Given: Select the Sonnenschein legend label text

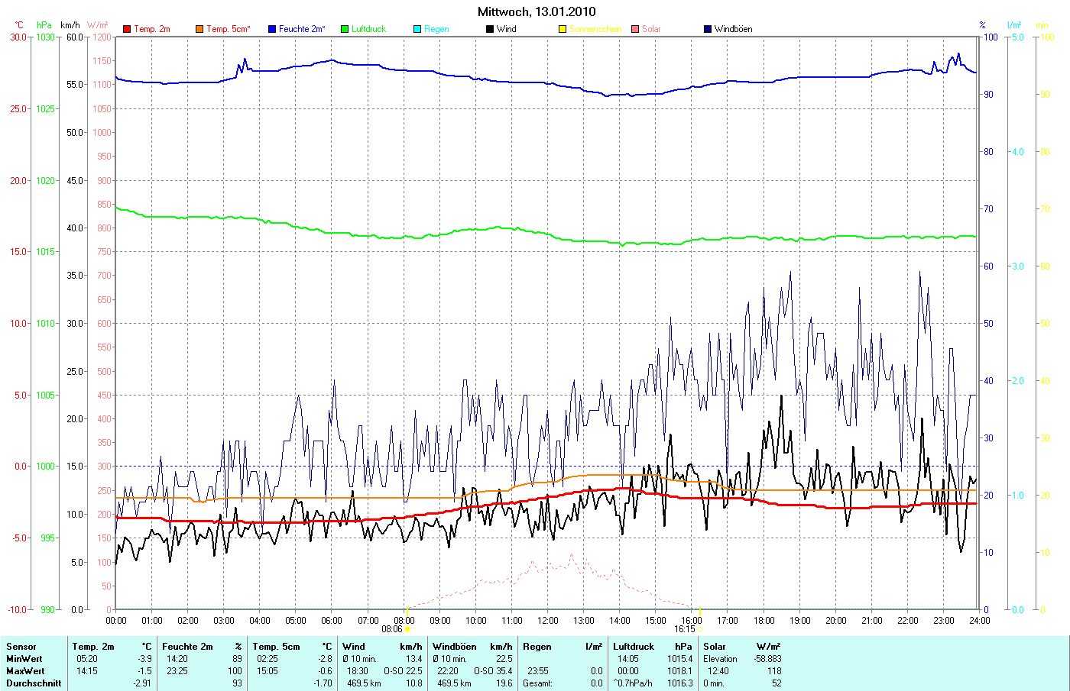Looking at the screenshot, I should click(x=595, y=29).
